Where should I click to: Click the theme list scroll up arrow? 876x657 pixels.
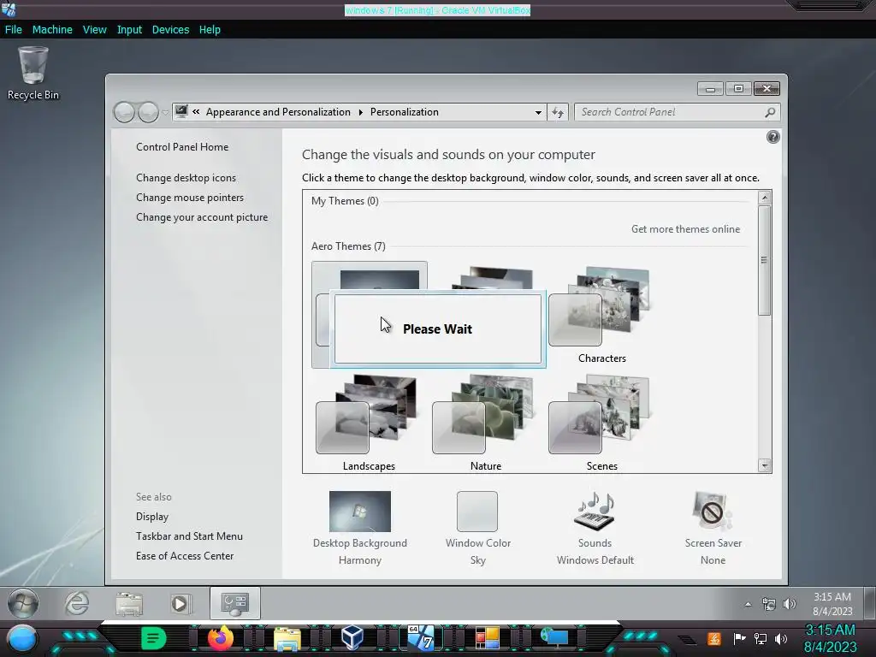coord(764,198)
